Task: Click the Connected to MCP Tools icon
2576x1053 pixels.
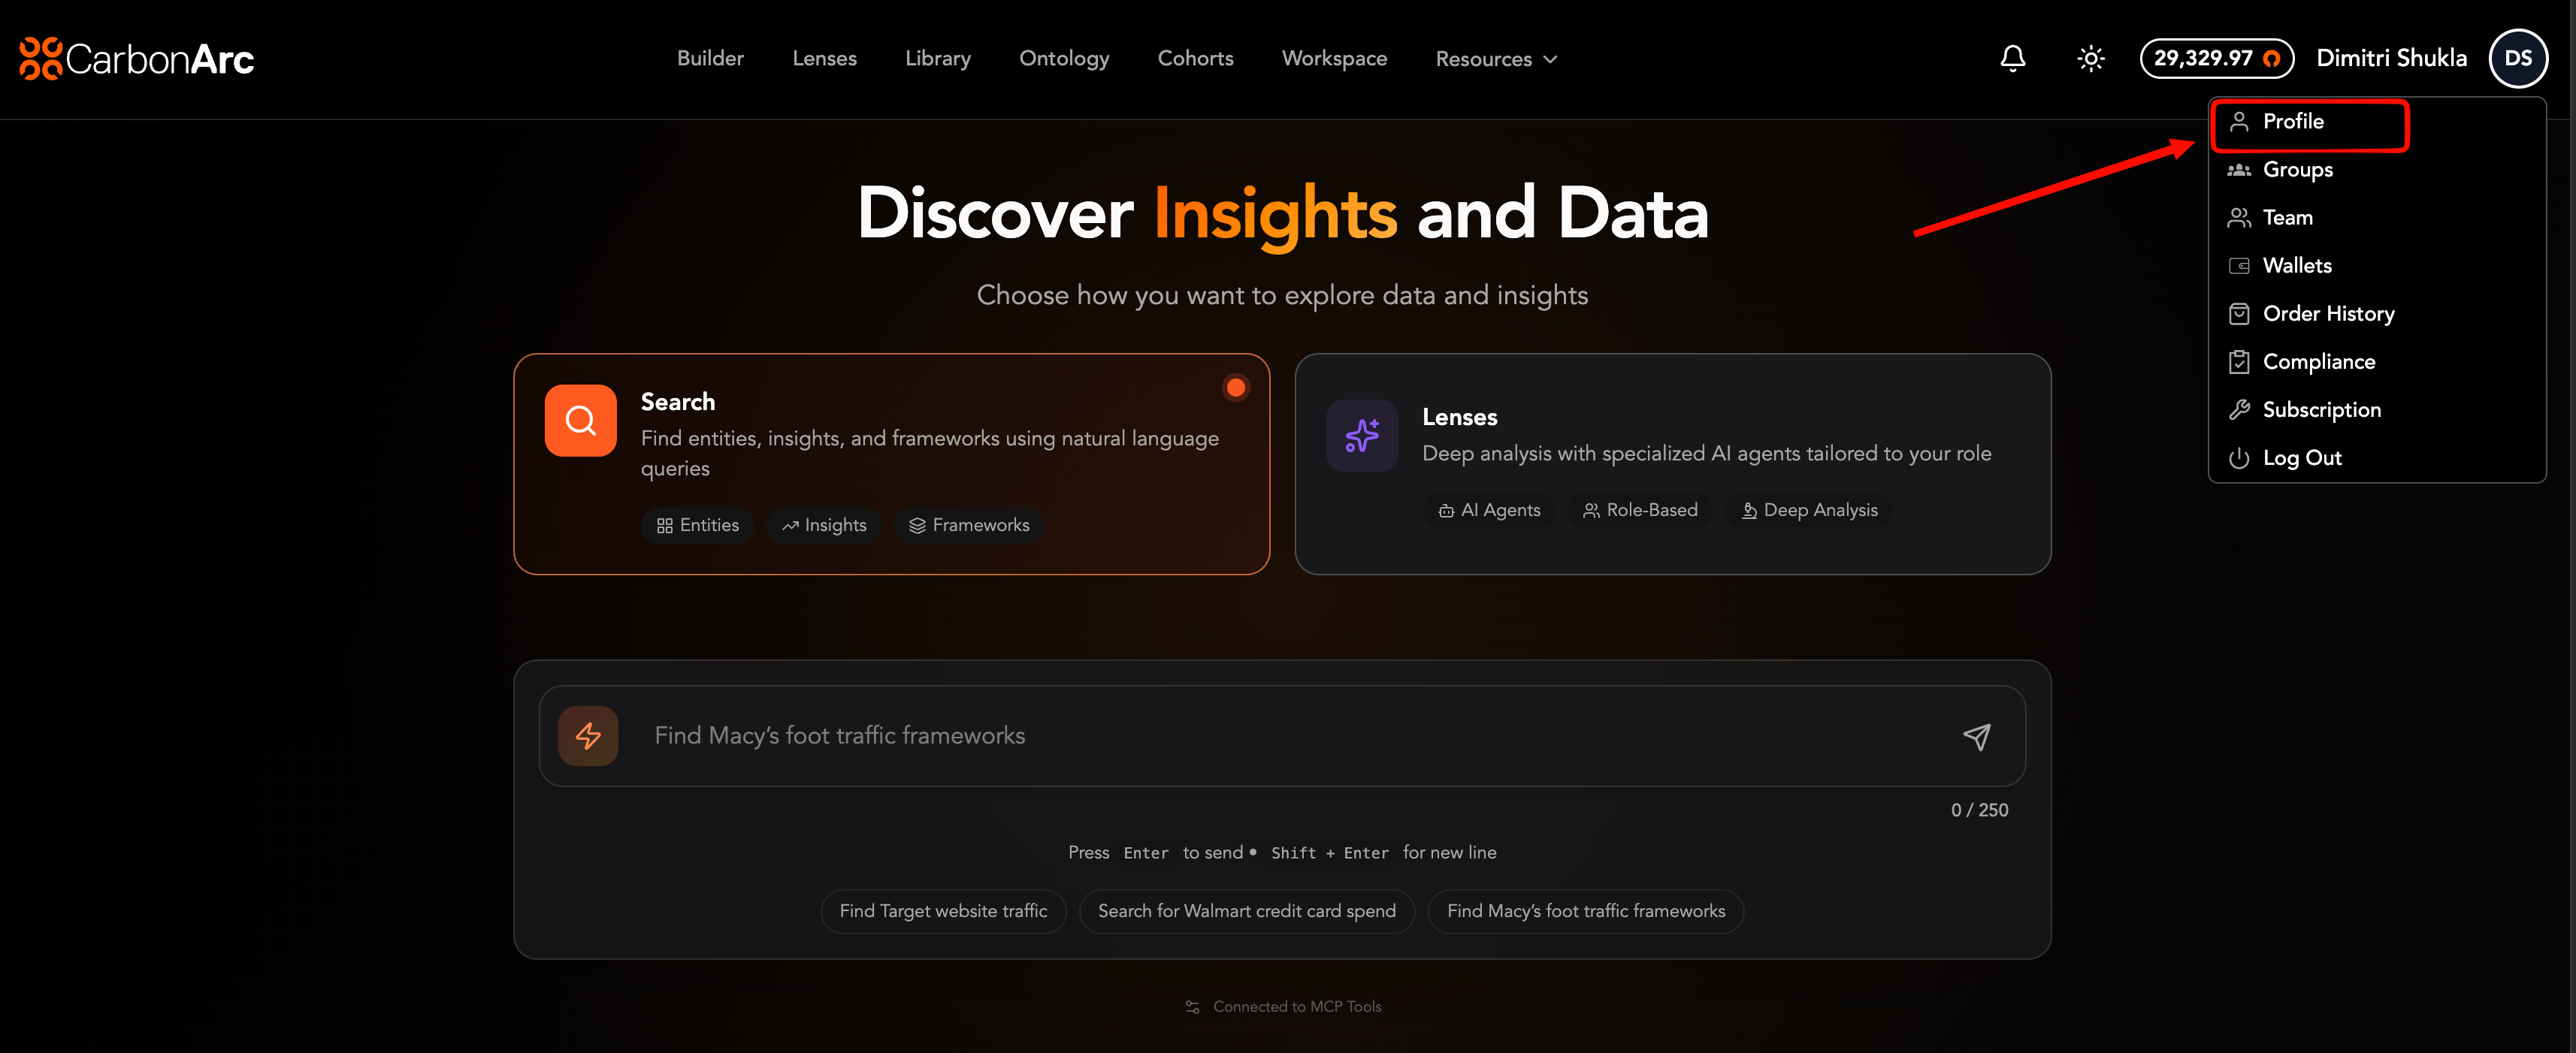Action: pyautogui.click(x=1192, y=1007)
